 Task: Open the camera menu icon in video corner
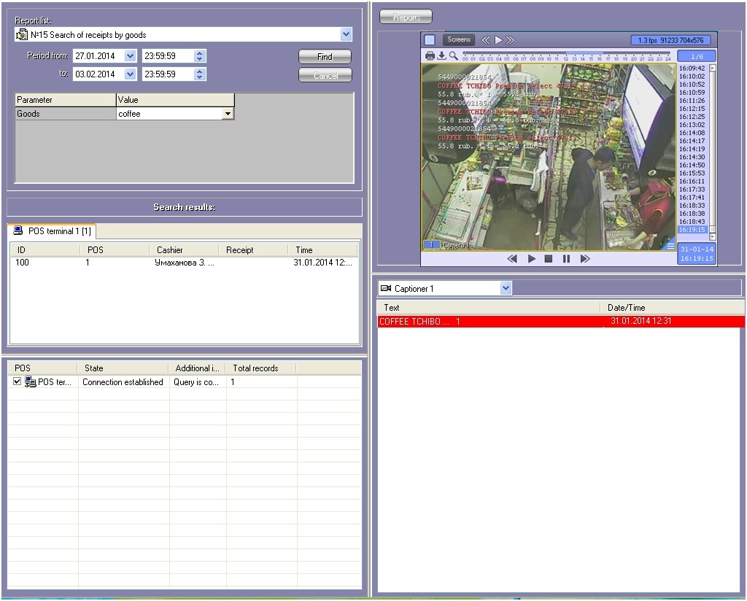coord(670,247)
